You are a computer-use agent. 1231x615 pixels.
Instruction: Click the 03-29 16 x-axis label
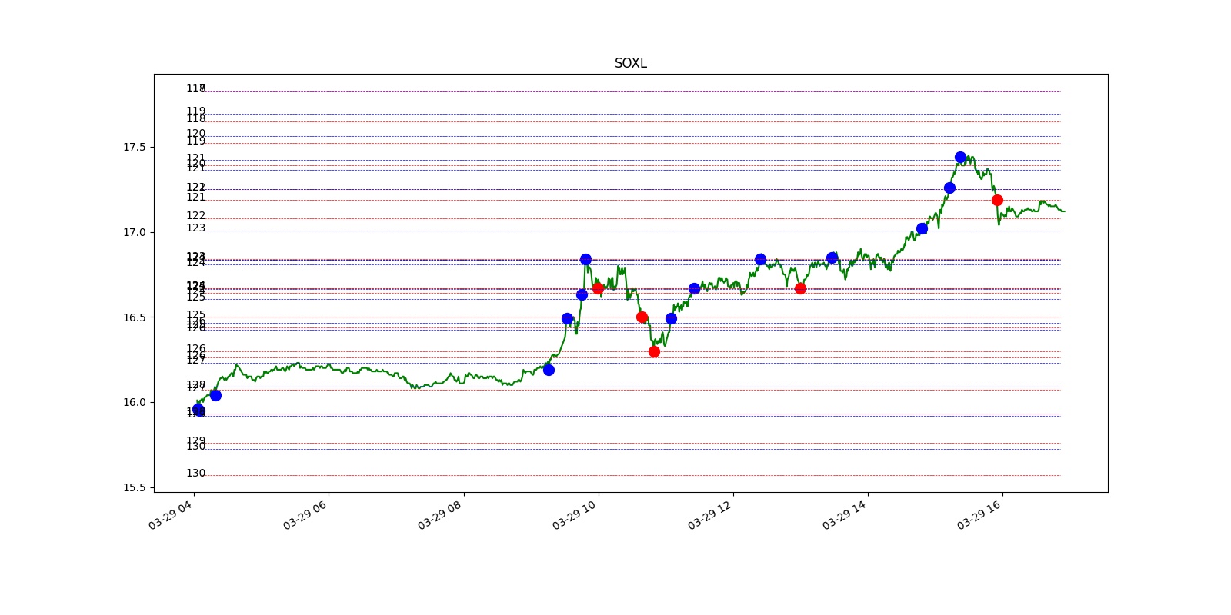click(x=979, y=514)
